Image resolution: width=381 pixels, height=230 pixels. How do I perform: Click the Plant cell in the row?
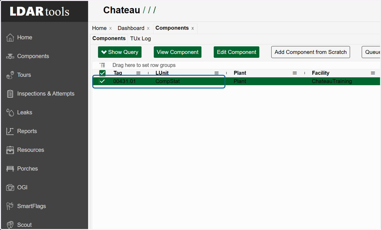[240, 81]
